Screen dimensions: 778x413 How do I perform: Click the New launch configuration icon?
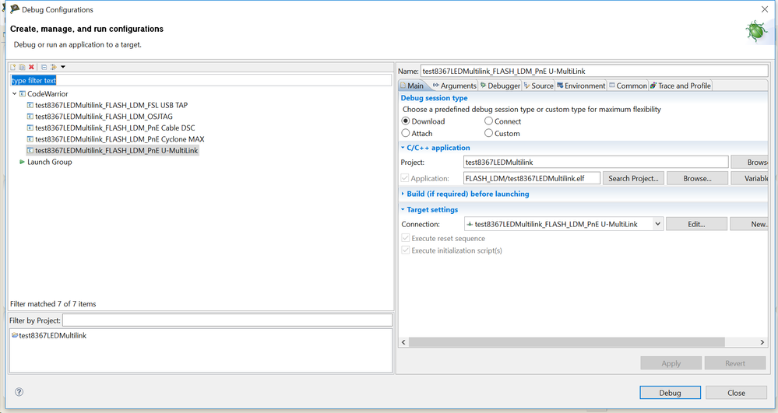13,67
